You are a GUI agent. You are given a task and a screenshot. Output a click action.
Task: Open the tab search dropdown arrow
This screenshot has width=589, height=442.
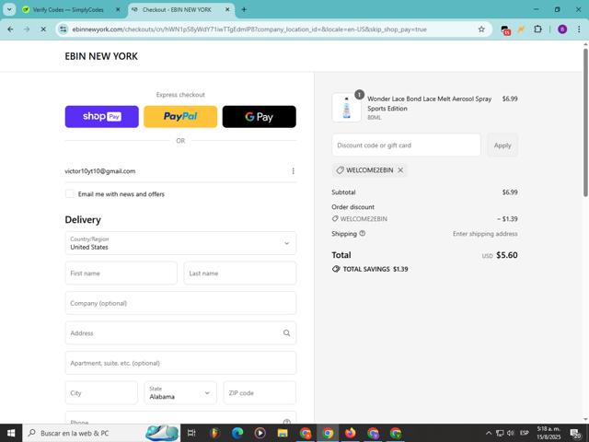pos(9,9)
